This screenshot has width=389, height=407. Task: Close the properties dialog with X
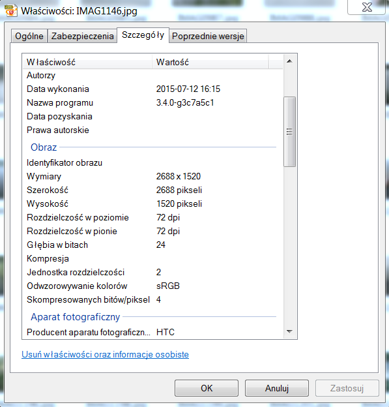[367, 7]
